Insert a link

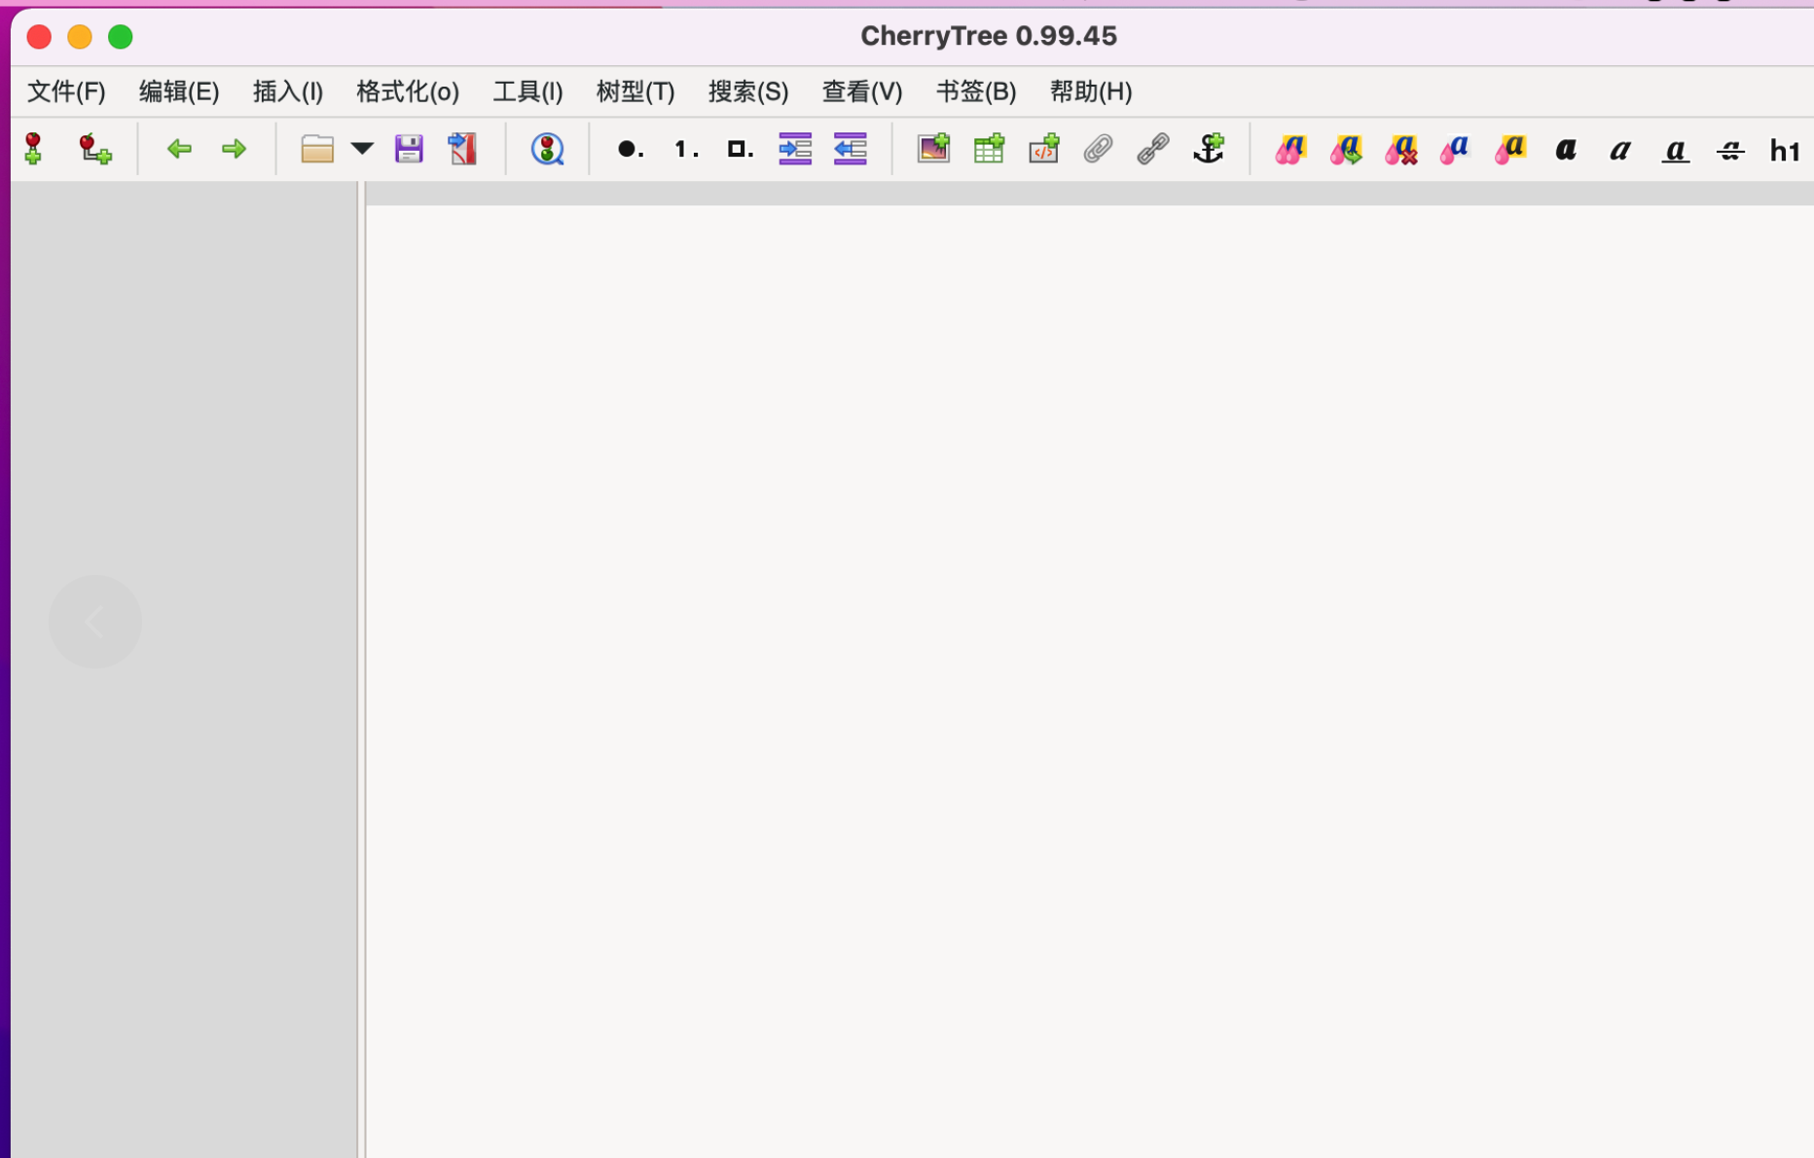coord(1151,149)
